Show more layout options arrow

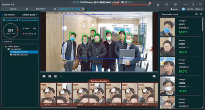point(61,76)
